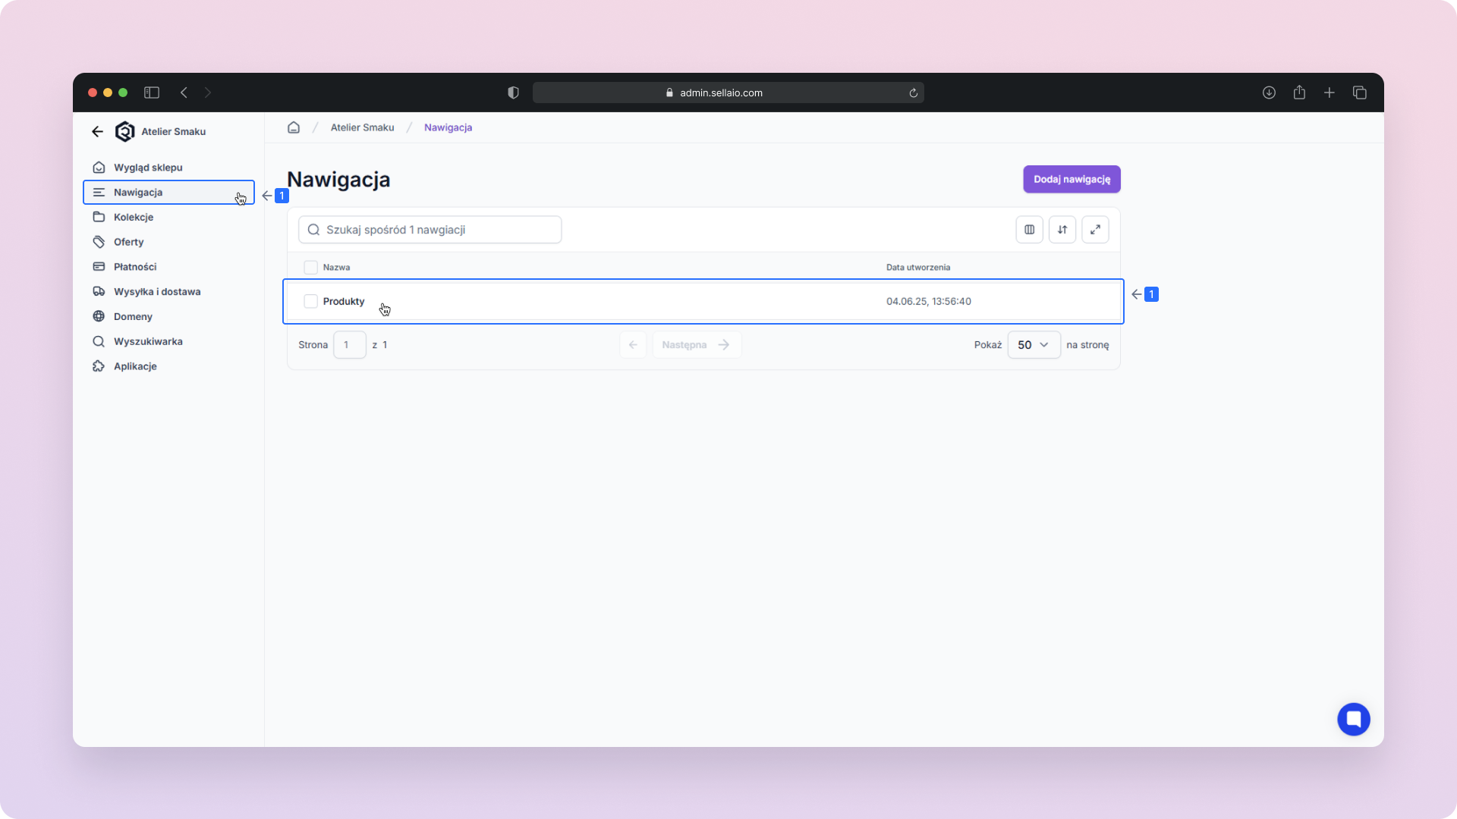This screenshot has width=1457, height=819.
Task: Click the Atelier Smaku breadcrumb link
Action: pyautogui.click(x=362, y=127)
